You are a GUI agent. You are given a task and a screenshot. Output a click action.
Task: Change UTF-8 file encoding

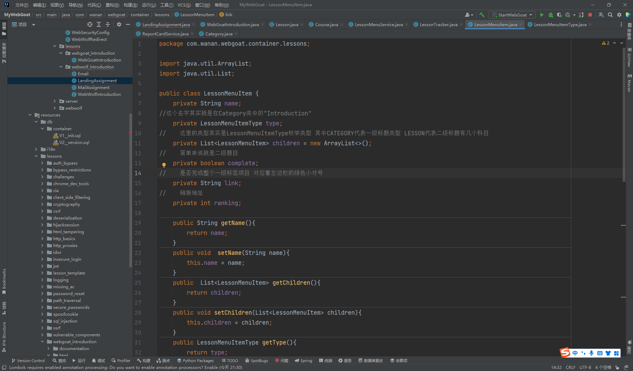585,367
